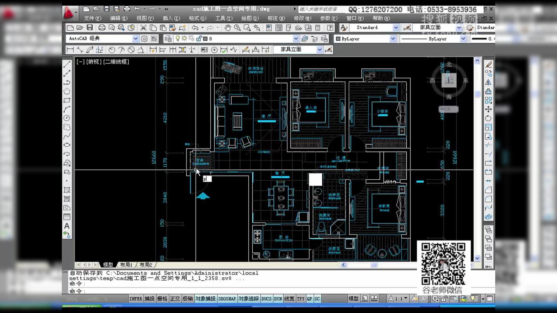Open the 格式 menu

click(197, 18)
